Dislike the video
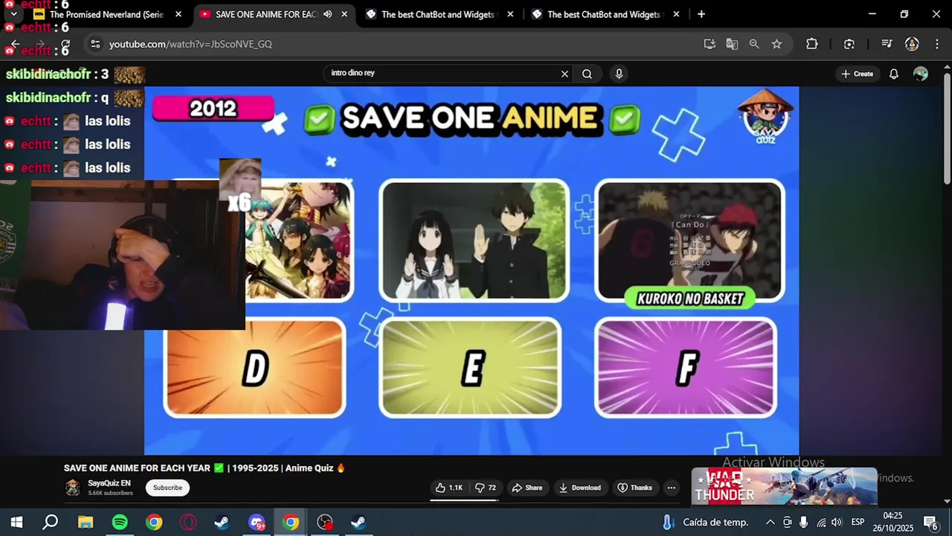952x536 pixels. click(x=486, y=488)
